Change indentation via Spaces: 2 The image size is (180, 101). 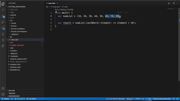[x=130, y=99]
